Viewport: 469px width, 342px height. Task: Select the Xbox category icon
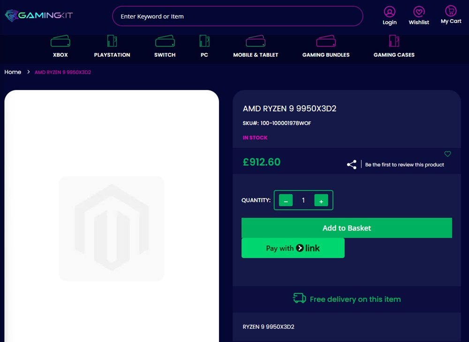60,41
